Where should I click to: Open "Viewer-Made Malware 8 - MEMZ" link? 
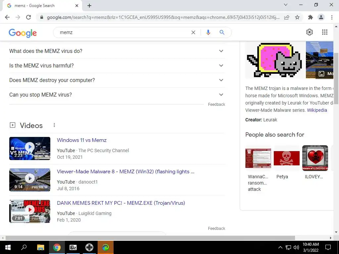click(x=125, y=172)
